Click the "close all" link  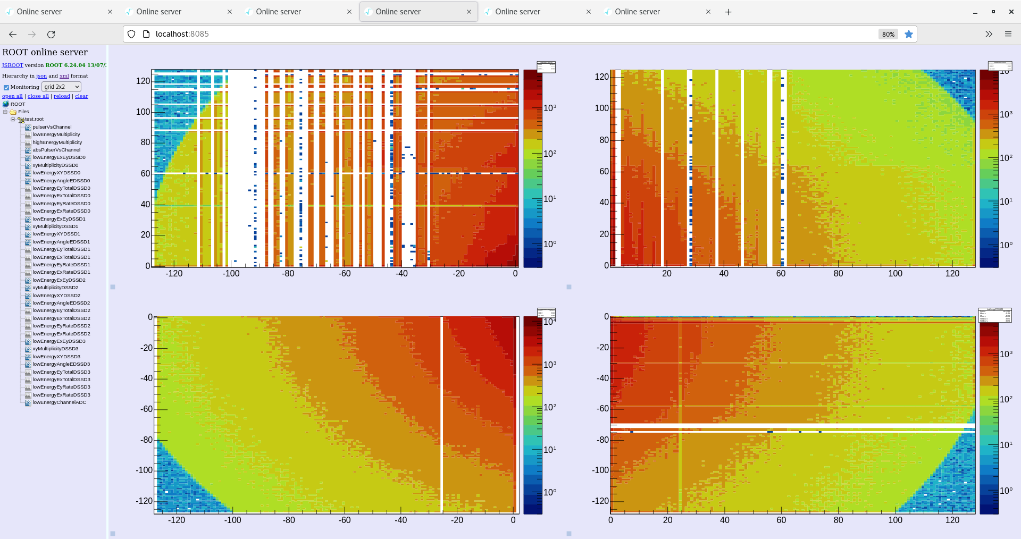click(38, 96)
